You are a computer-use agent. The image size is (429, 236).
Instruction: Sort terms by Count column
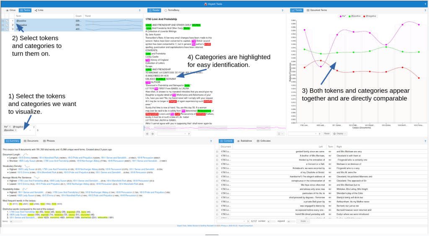(79, 16)
